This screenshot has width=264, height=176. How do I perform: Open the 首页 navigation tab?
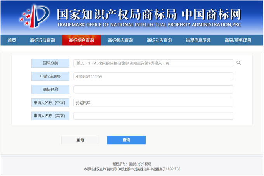(x=12, y=40)
